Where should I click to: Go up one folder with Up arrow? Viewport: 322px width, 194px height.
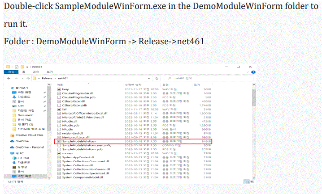[28, 78]
